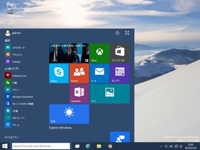Open the news headline live tile
This screenshot has width=200, height=150.
pos(69,53)
